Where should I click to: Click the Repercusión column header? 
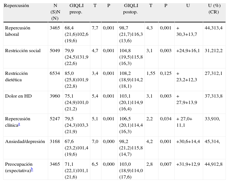click(x=16, y=6)
